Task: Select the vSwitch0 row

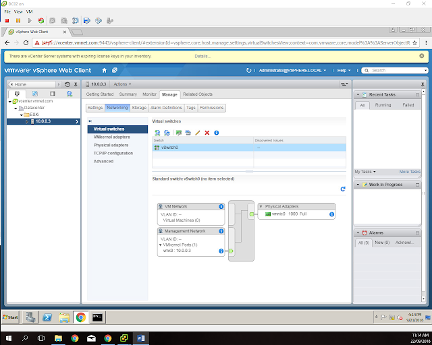Action: coord(249,148)
